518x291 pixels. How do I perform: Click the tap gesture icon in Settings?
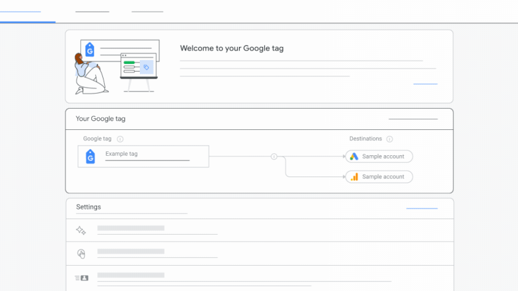tap(81, 253)
